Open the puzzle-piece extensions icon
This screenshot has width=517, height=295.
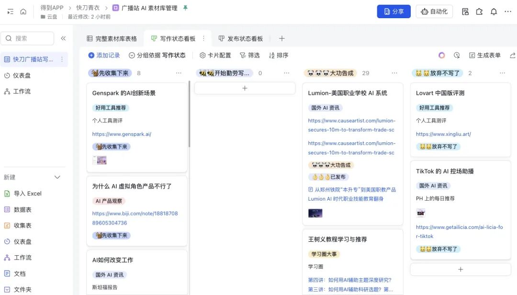[x=479, y=11]
